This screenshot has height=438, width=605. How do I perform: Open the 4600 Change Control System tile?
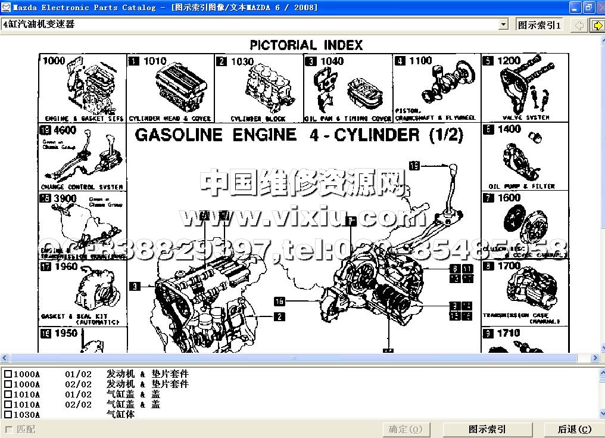82,157
